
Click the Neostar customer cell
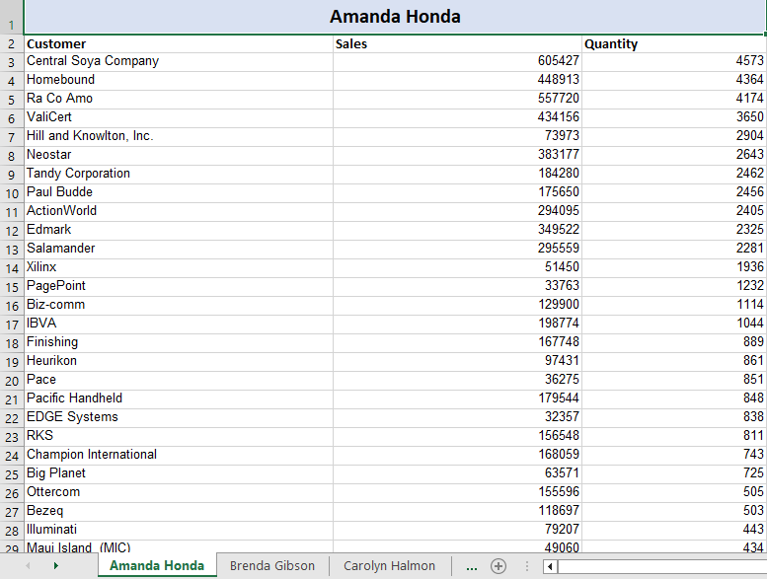pos(179,156)
